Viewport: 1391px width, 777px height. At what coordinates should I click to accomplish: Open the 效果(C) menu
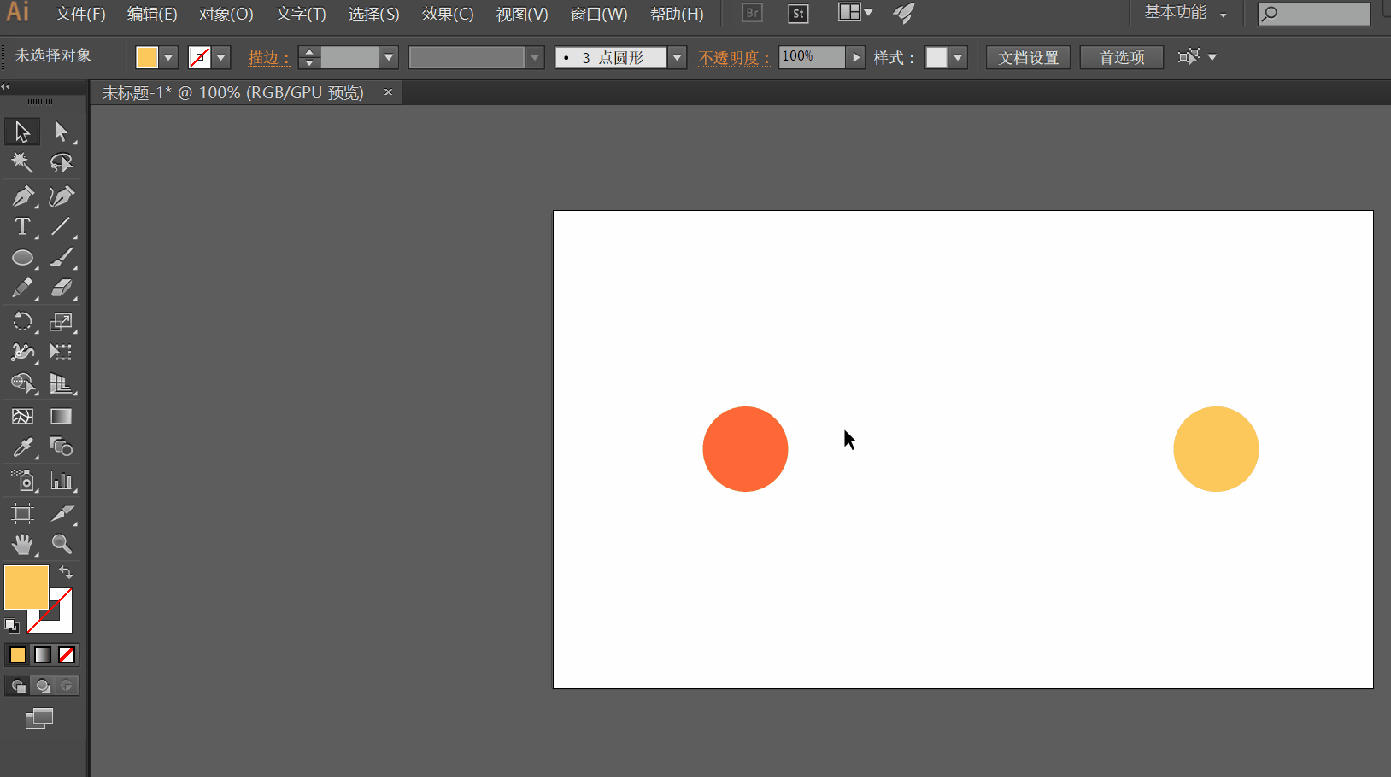(x=447, y=15)
